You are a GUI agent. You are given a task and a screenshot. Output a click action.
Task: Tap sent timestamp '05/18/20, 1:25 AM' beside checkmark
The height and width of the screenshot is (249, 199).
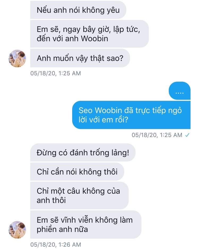(157, 135)
